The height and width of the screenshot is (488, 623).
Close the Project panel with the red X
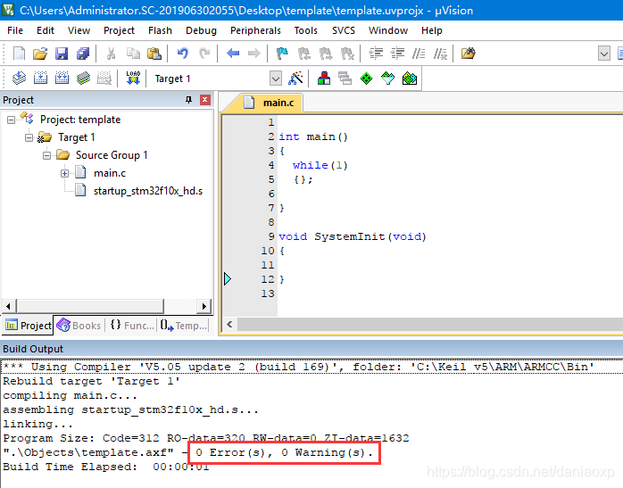(205, 100)
